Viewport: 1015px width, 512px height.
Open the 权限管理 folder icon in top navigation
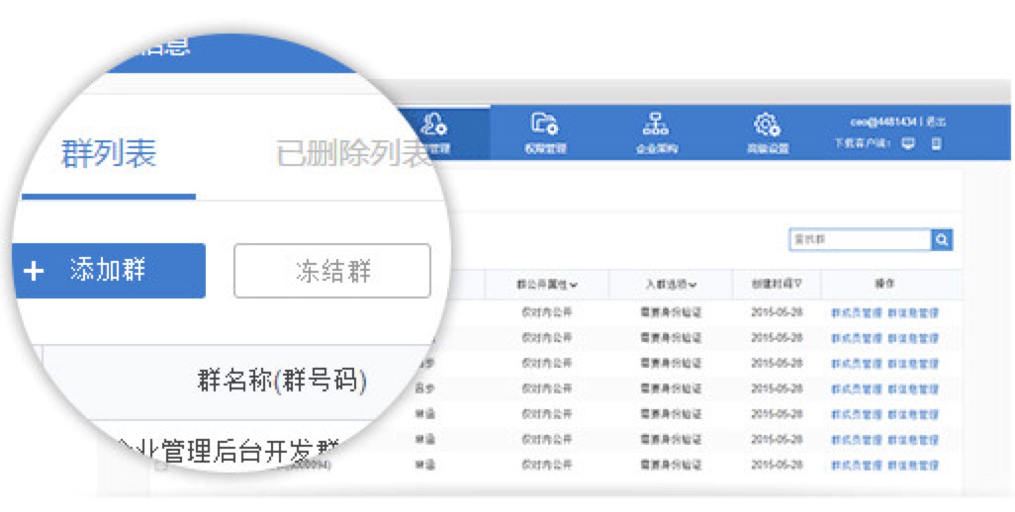point(545,124)
